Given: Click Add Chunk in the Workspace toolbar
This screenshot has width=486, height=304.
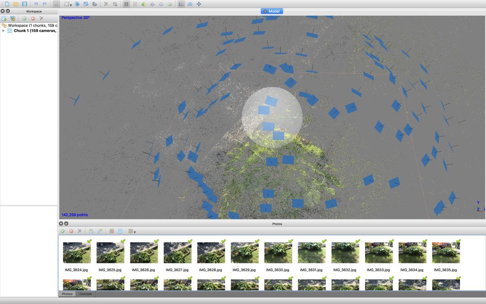Looking at the screenshot, I should click(4, 18).
